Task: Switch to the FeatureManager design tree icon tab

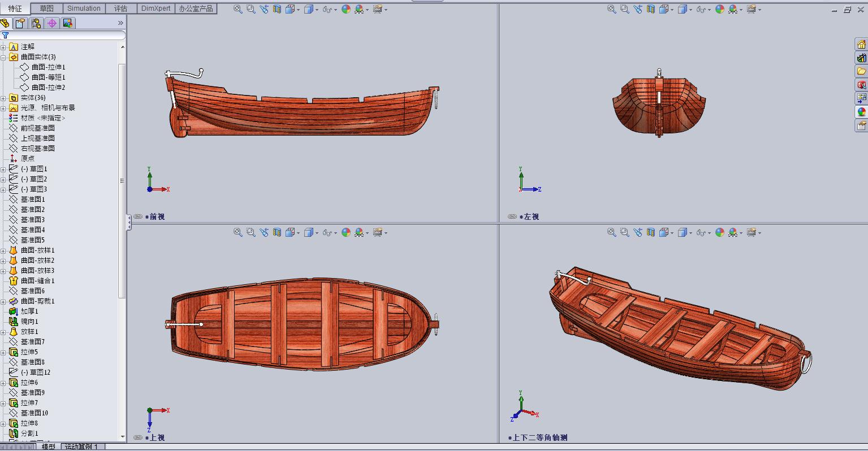Action: click(x=5, y=23)
